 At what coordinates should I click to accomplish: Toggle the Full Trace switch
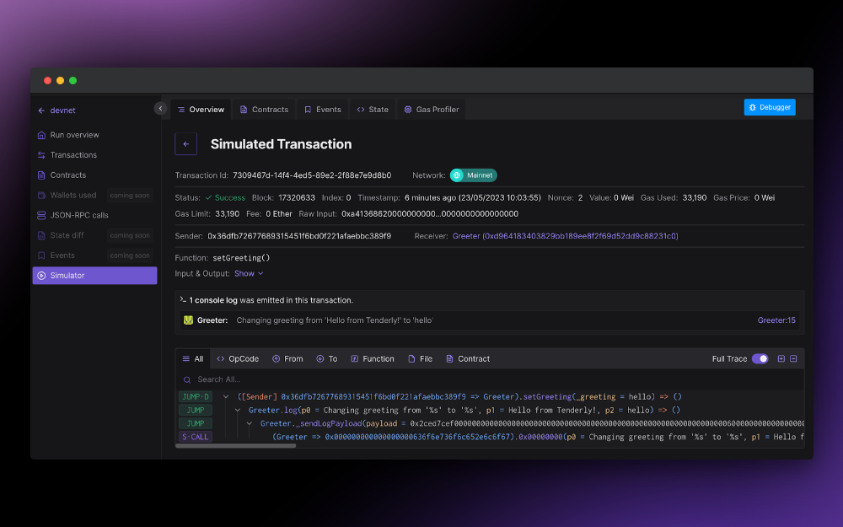tap(760, 358)
